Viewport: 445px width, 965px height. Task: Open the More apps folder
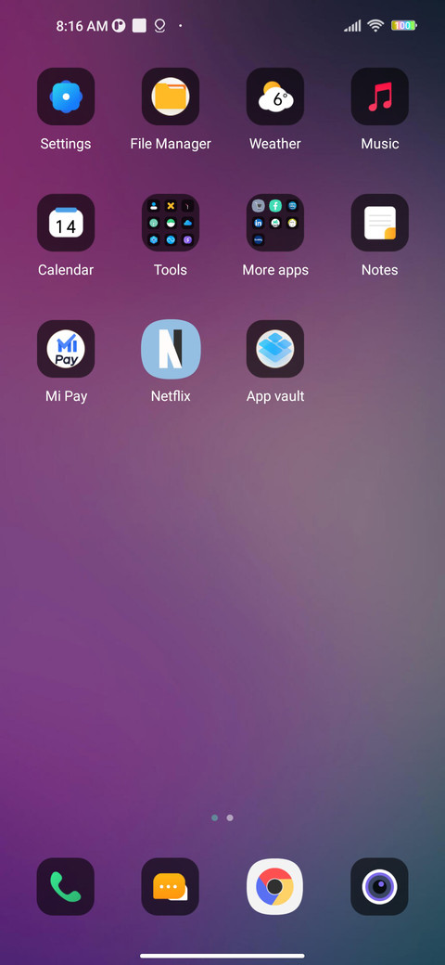tap(275, 223)
